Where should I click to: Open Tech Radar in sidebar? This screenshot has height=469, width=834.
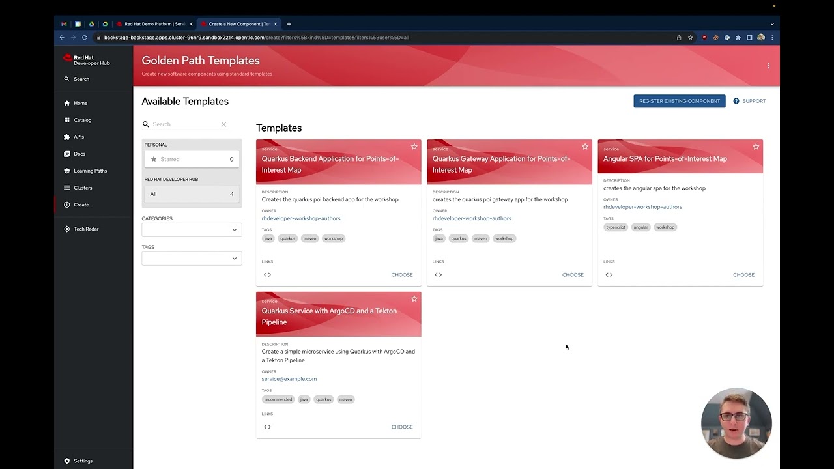pyautogui.click(x=86, y=229)
